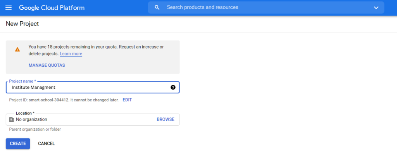Click the search magnifier icon
The height and width of the screenshot is (157, 397).
tap(157, 7)
